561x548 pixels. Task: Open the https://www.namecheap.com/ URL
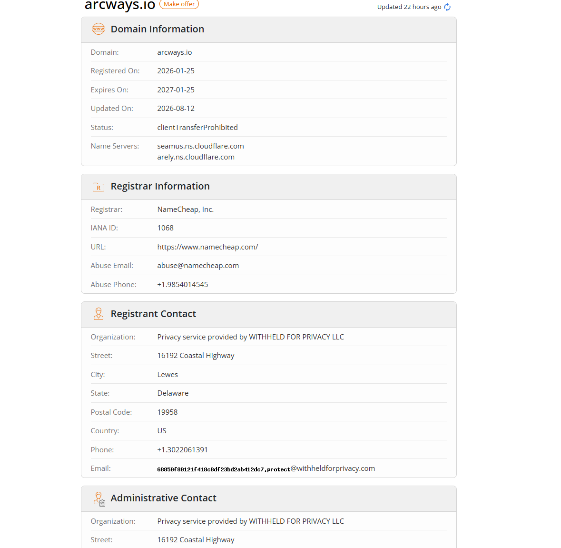[207, 247]
